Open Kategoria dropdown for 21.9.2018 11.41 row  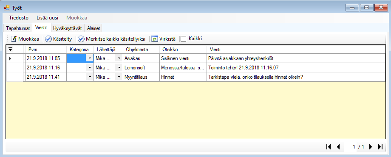(x=90, y=77)
